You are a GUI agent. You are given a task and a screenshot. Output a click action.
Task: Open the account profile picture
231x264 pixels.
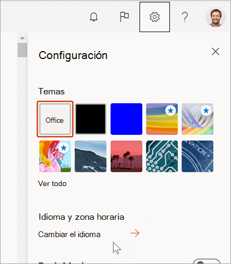point(216,17)
